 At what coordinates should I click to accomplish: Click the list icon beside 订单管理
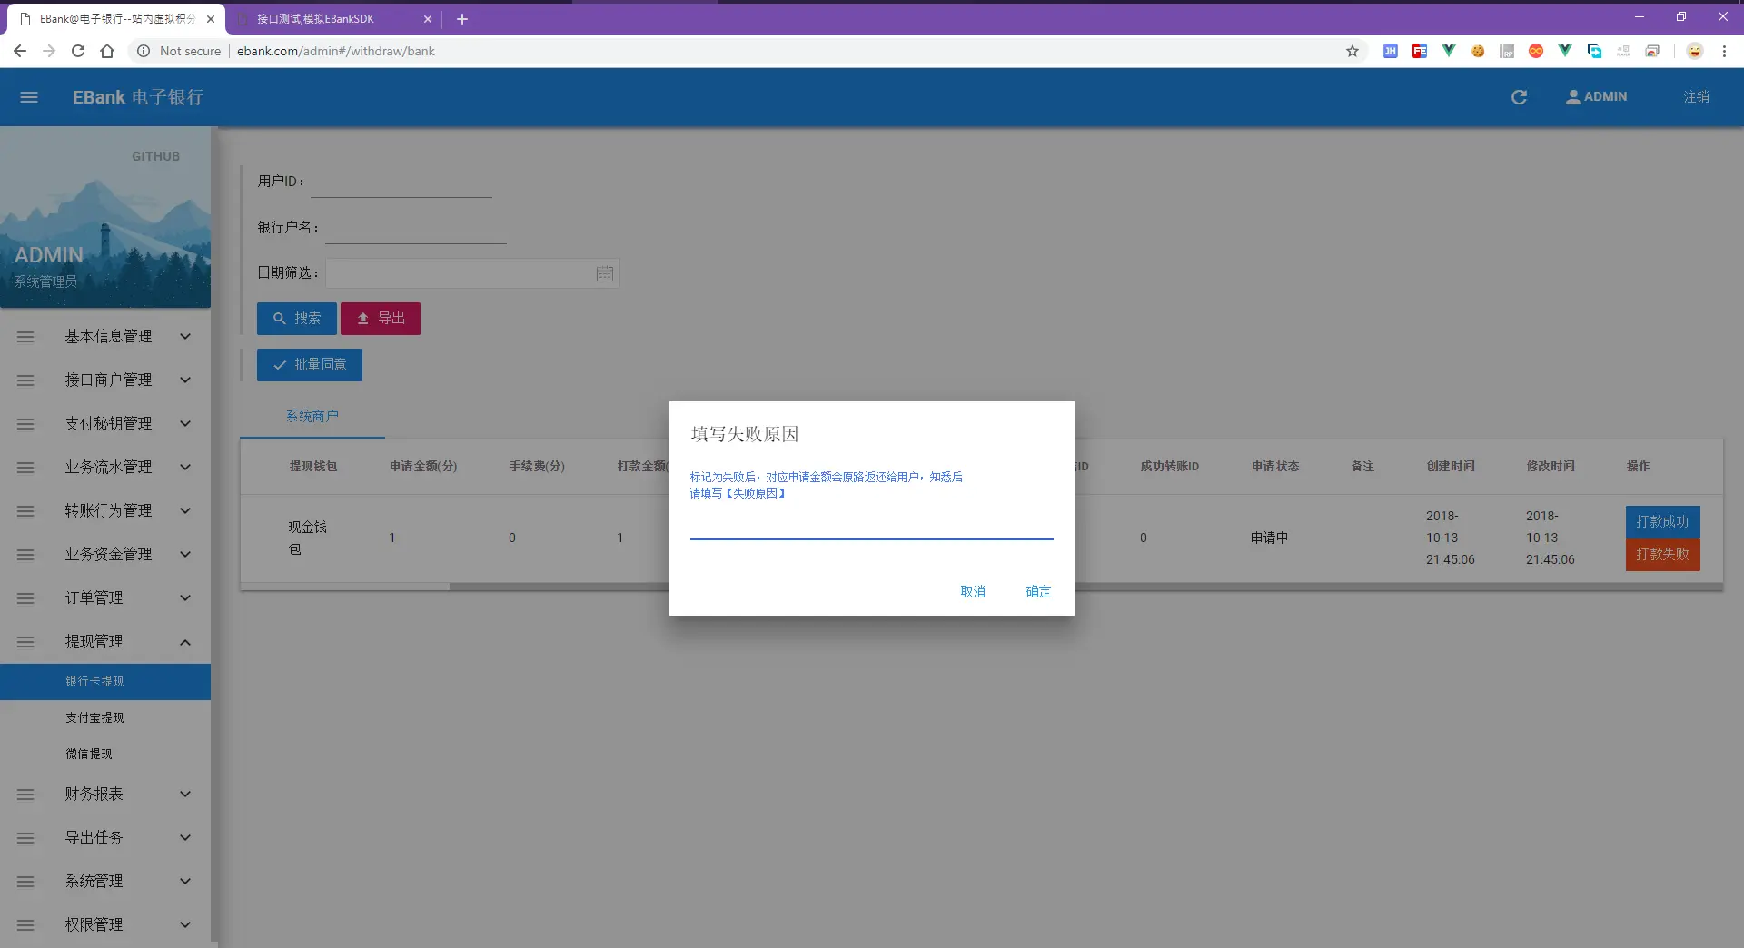25,598
